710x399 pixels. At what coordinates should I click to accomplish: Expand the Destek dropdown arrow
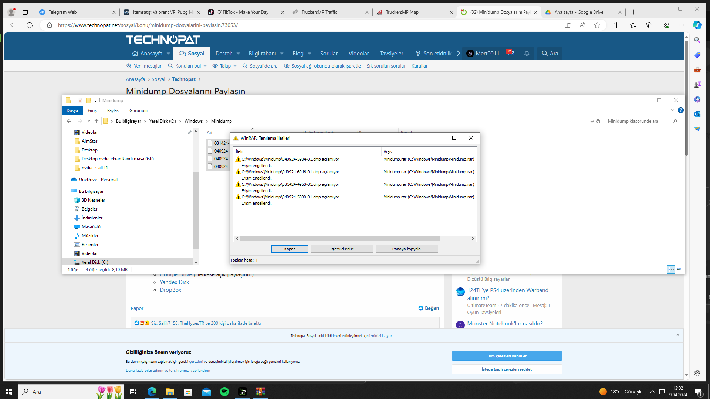click(x=238, y=54)
